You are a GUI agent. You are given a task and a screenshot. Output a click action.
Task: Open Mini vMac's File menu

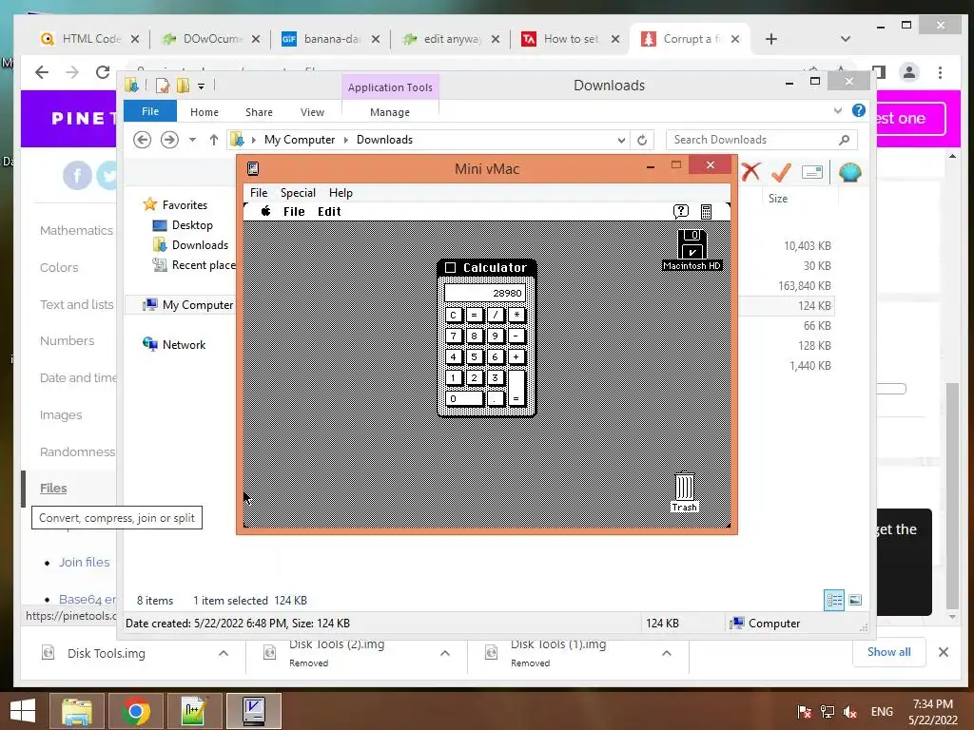(259, 192)
